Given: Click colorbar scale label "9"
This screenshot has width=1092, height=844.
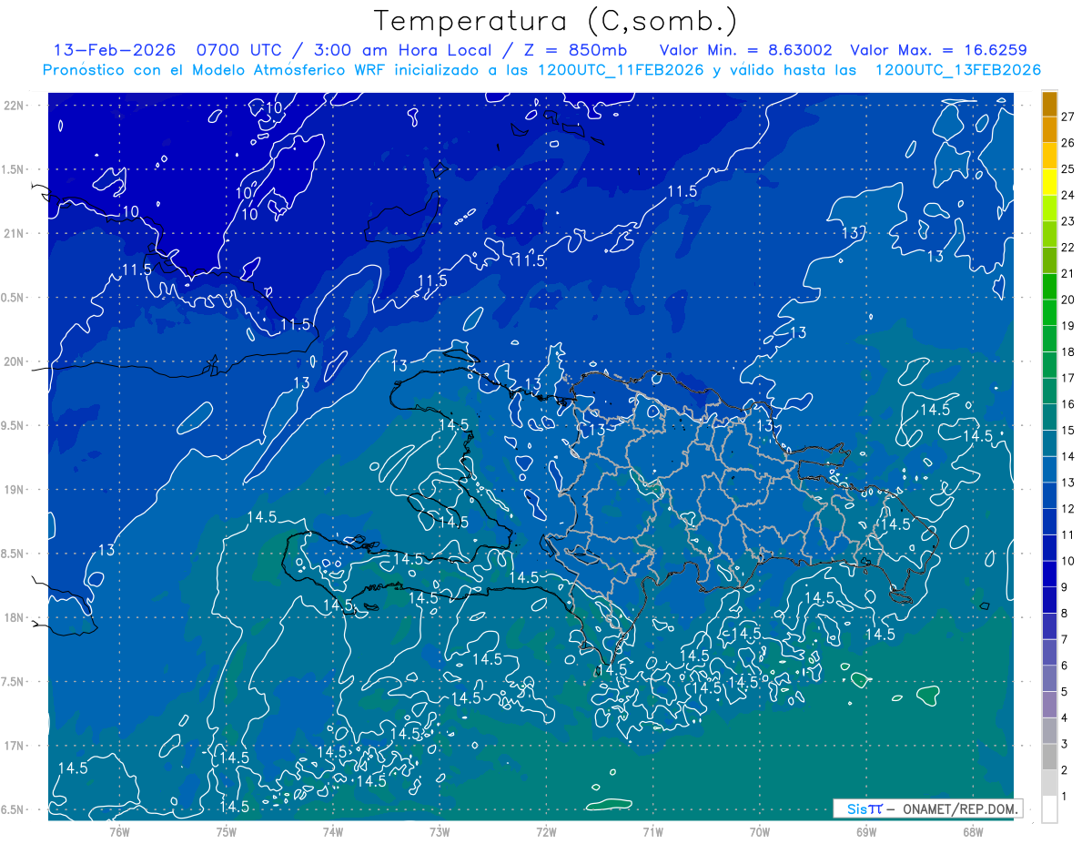Looking at the screenshot, I should tap(1066, 587).
